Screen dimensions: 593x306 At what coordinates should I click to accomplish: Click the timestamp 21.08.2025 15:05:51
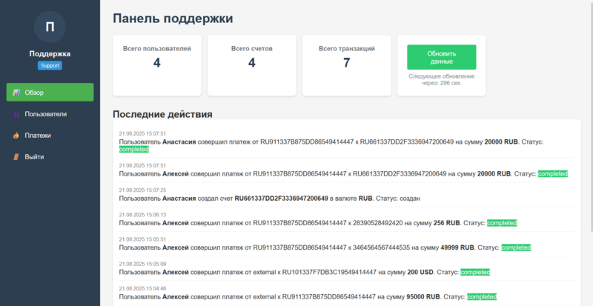click(x=142, y=239)
